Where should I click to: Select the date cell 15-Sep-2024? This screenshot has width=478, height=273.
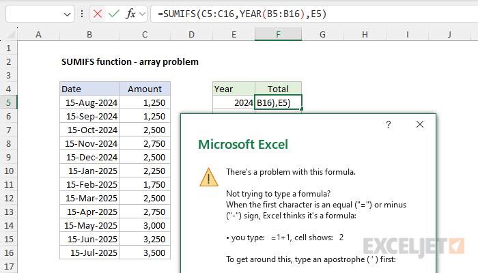tap(89, 117)
